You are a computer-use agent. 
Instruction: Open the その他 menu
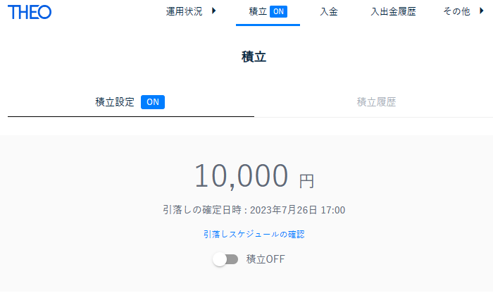(x=456, y=12)
